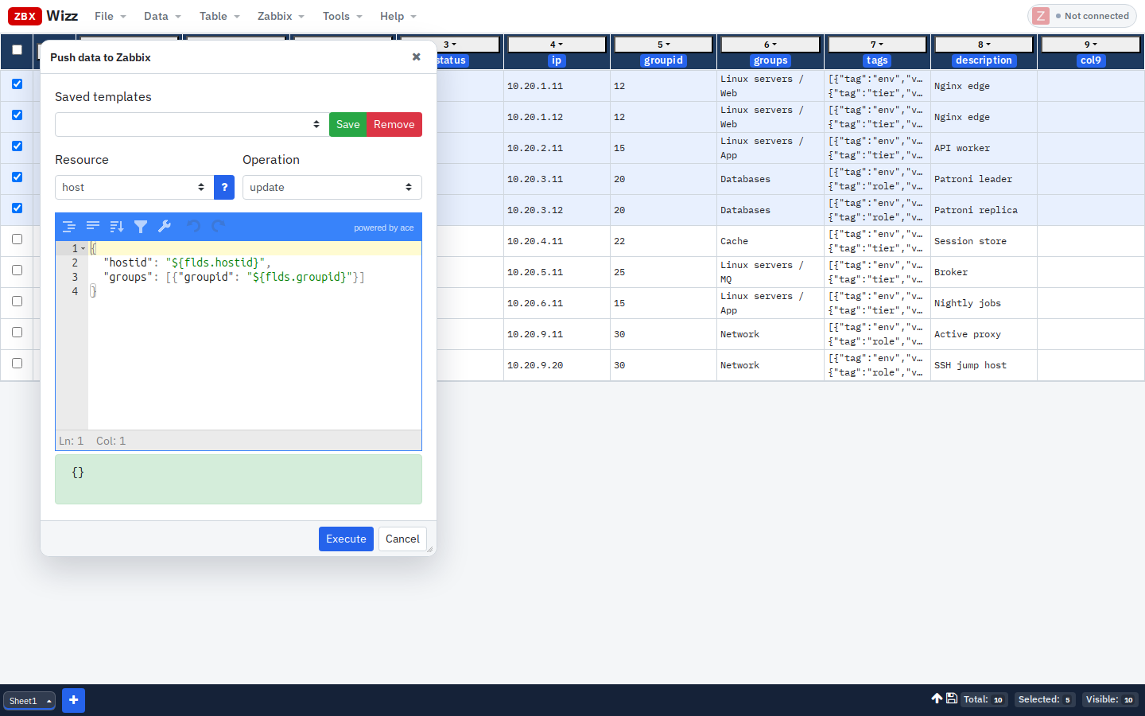The height and width of the screenshot is (716, 1145).
Task: Uncheck the Patroni replica row checkbox
Action: tap(17, 208)
